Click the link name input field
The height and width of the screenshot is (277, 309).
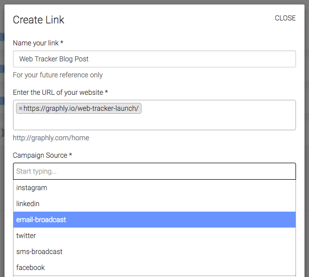[x=154, y=59]
